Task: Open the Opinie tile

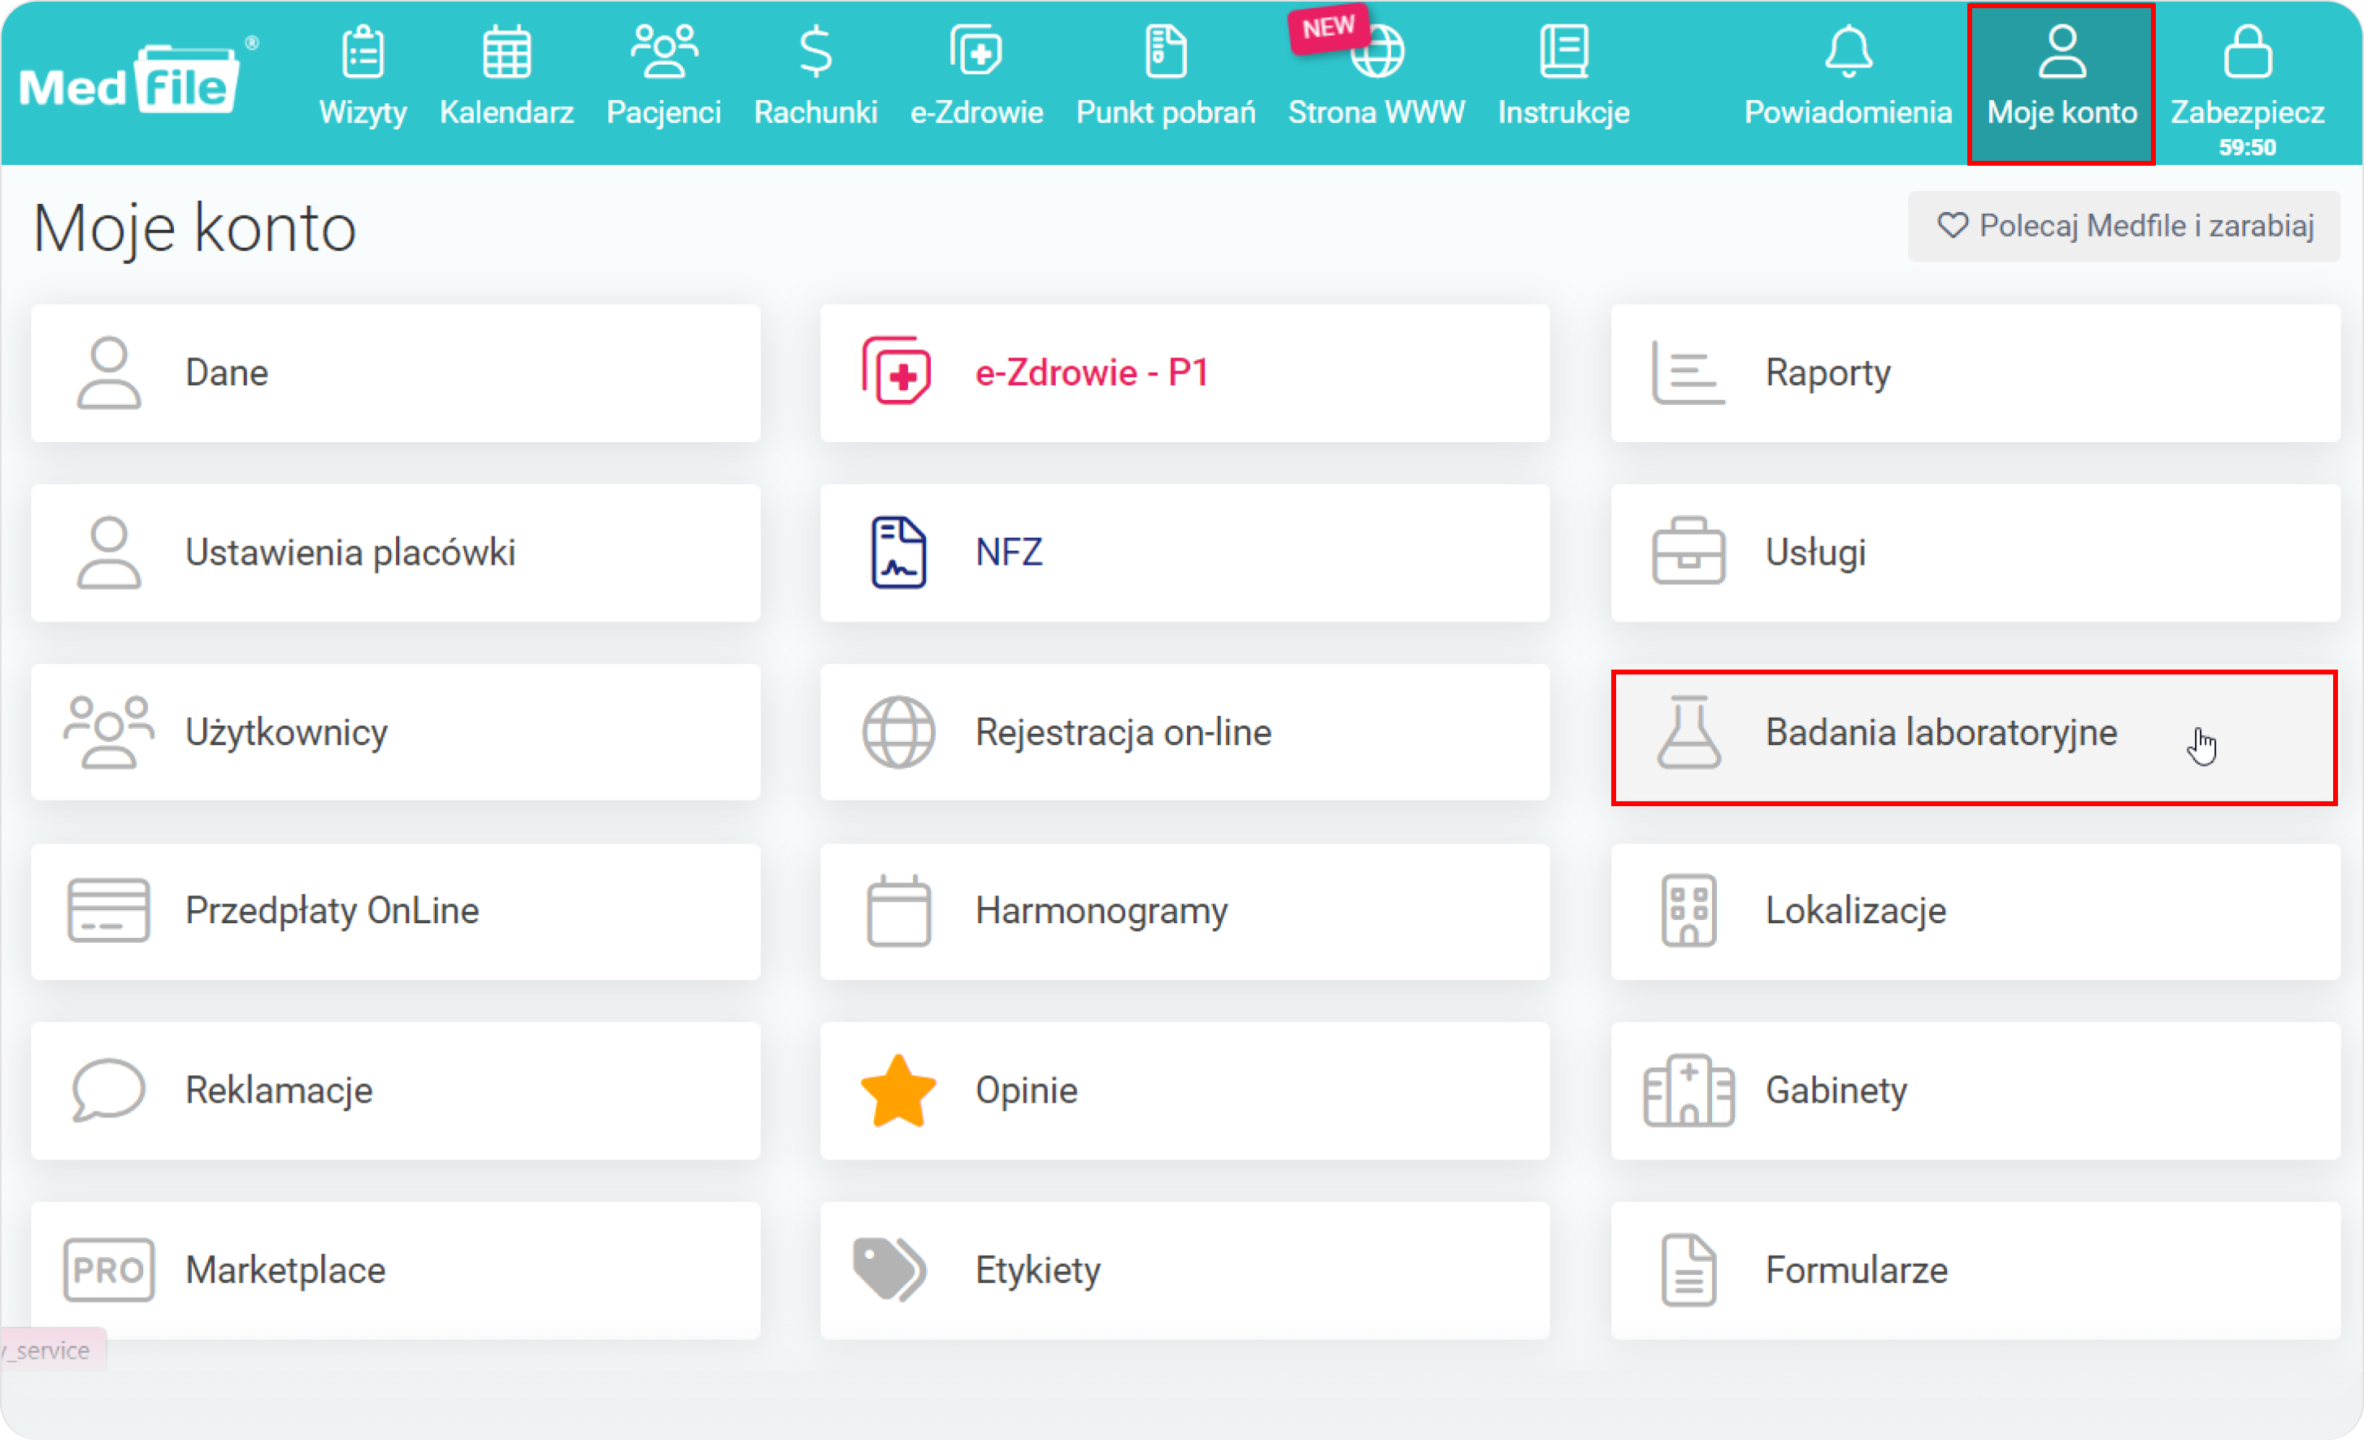Action: (1185, 1090)
